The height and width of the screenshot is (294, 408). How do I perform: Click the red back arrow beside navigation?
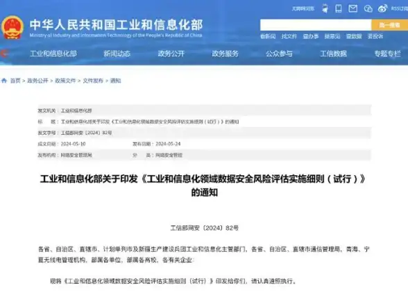point(3,54)
